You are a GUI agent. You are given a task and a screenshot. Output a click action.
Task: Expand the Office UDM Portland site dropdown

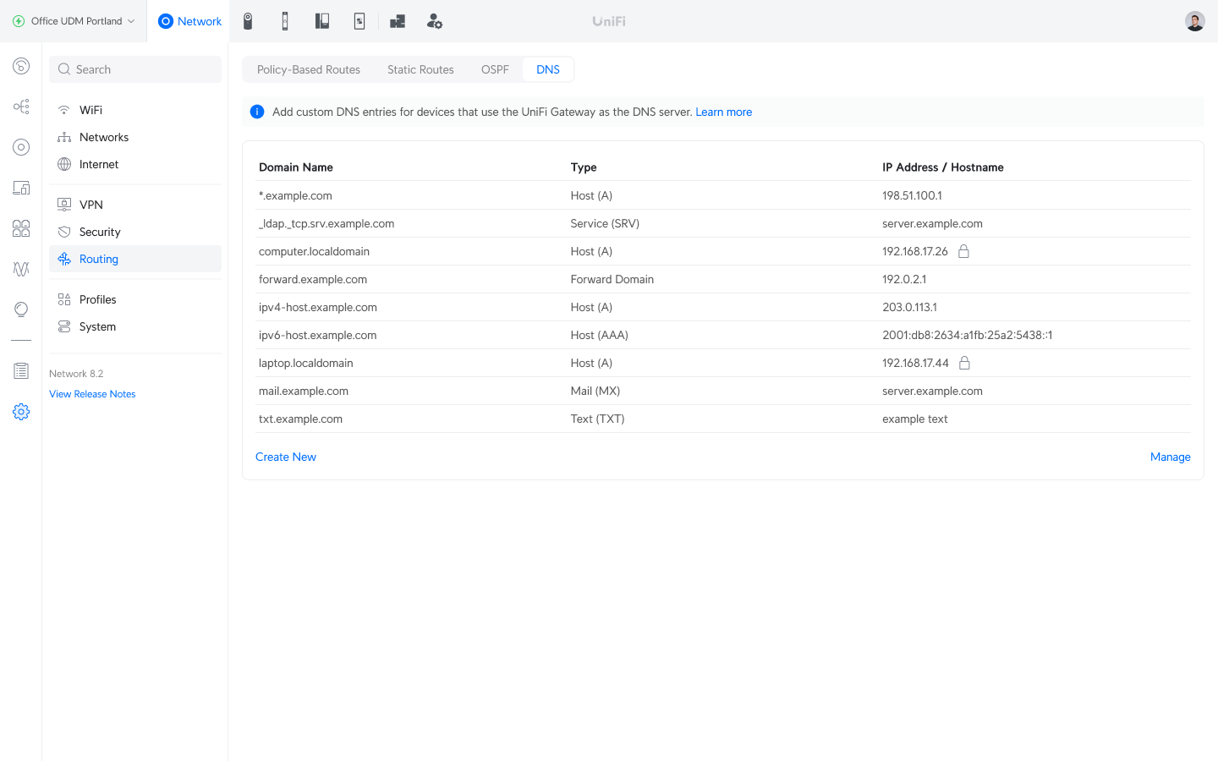(74, 21)
